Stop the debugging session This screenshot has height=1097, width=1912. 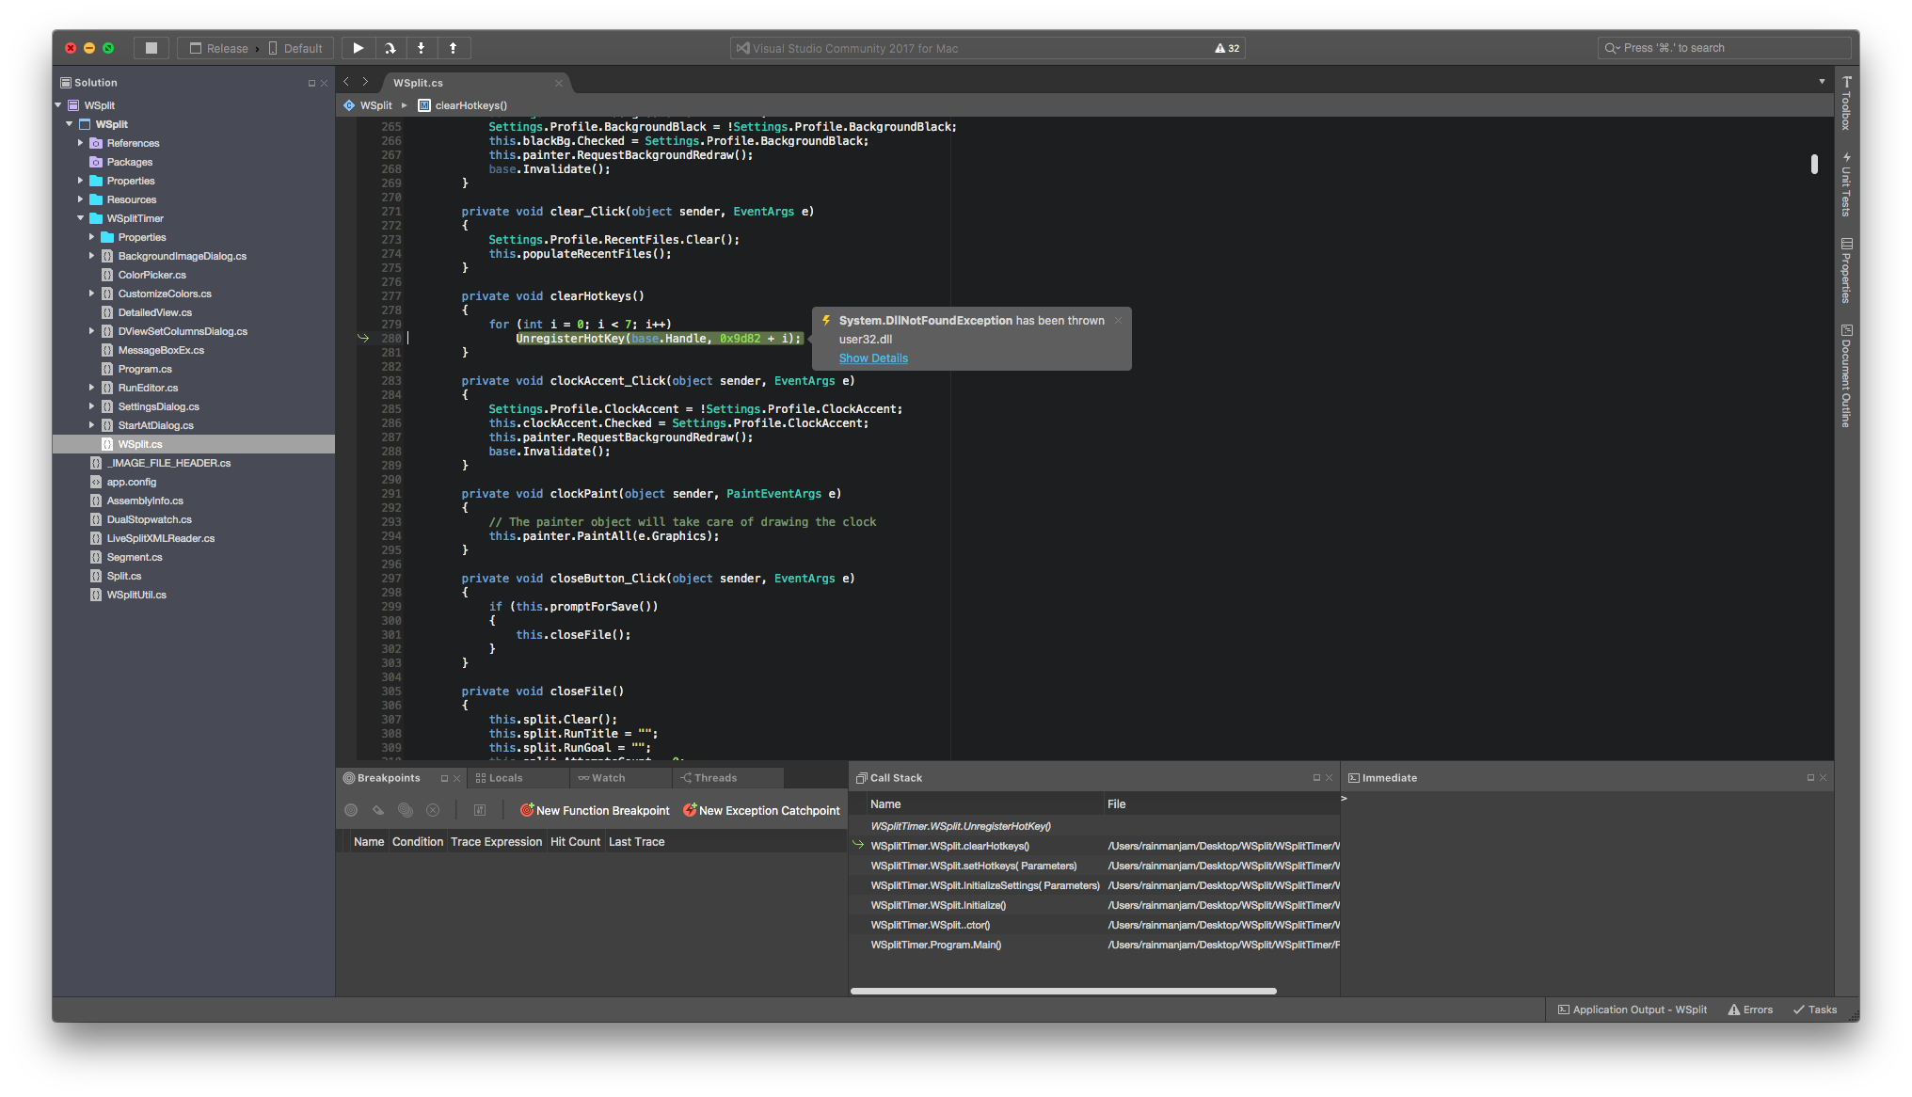[151, 47]
